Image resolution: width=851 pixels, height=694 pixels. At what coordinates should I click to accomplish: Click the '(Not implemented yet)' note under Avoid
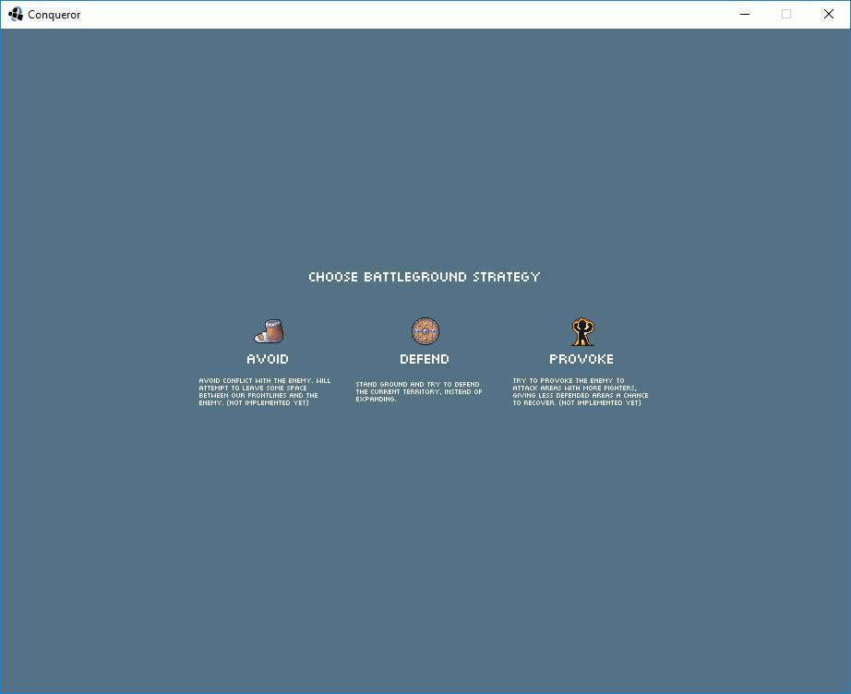pos(268,402)
